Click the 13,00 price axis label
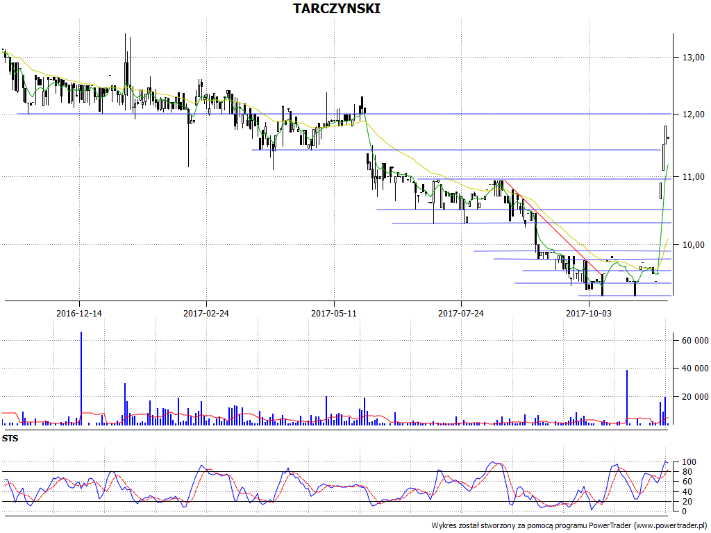The image size is (711, 533). coord(694,57)
